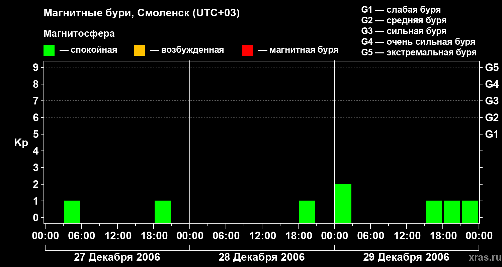Click the 03:00 green bar on 27 December

pyautogui.click(x=72, y=212)
